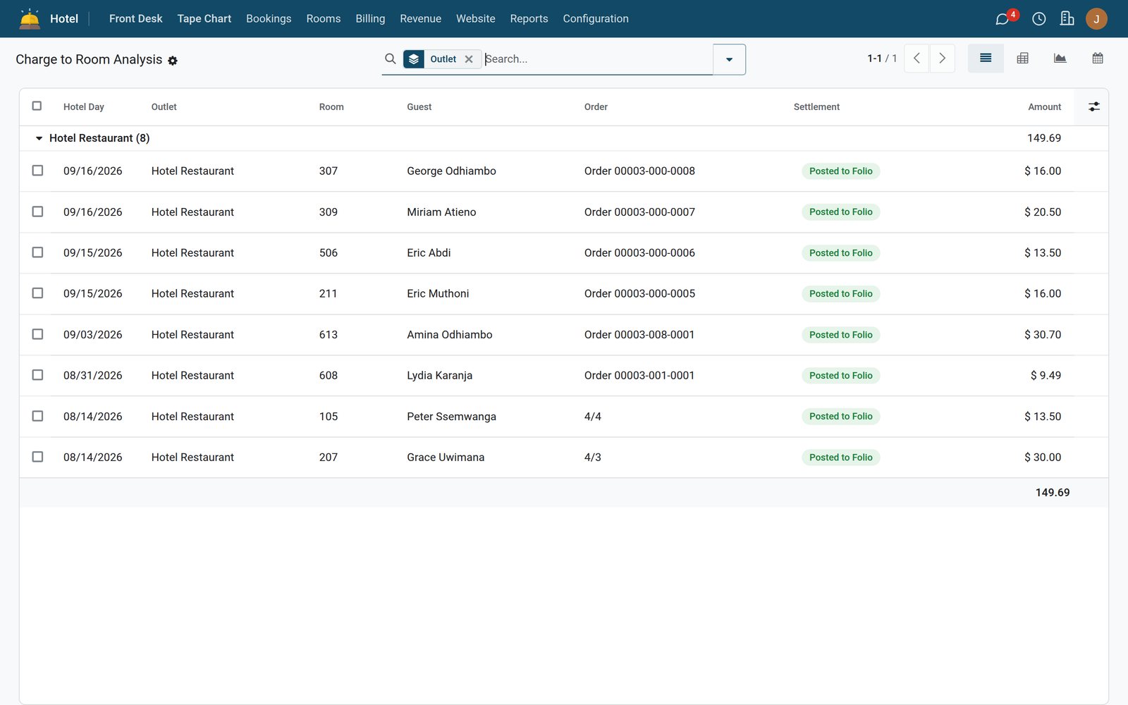Tick the Grace Uwimana row checkbox
The height and width of the screenshot is (705, 1128).
(37, 457)
